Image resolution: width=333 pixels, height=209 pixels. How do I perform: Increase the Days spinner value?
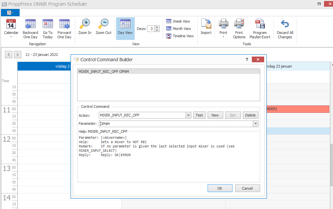click(x=157, y=27)
